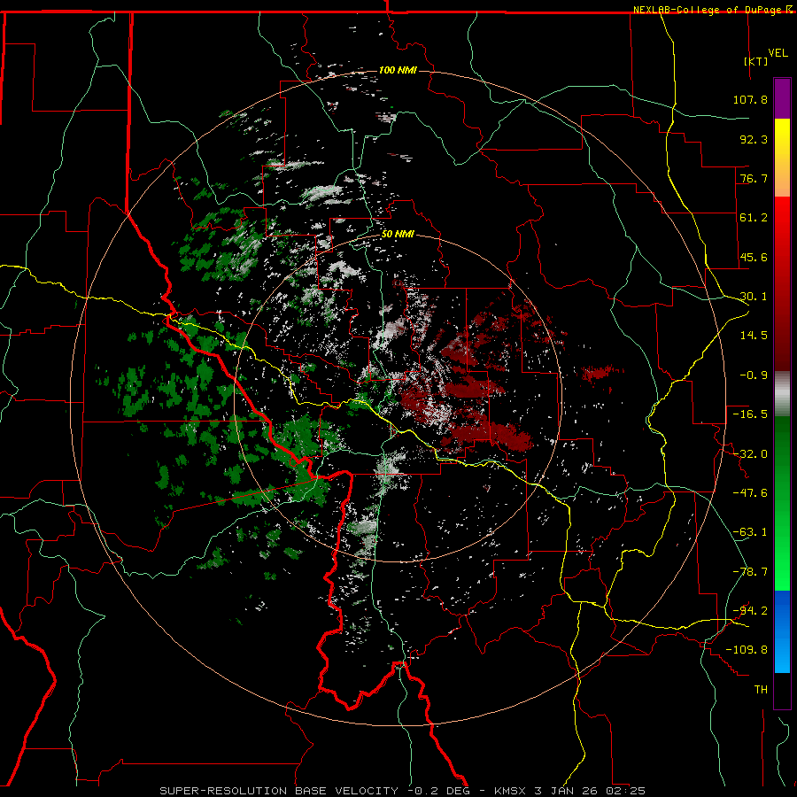Screen dimensions: 797x797
Task: Select the -47.6 legend value
Action: tap(750, 493)
